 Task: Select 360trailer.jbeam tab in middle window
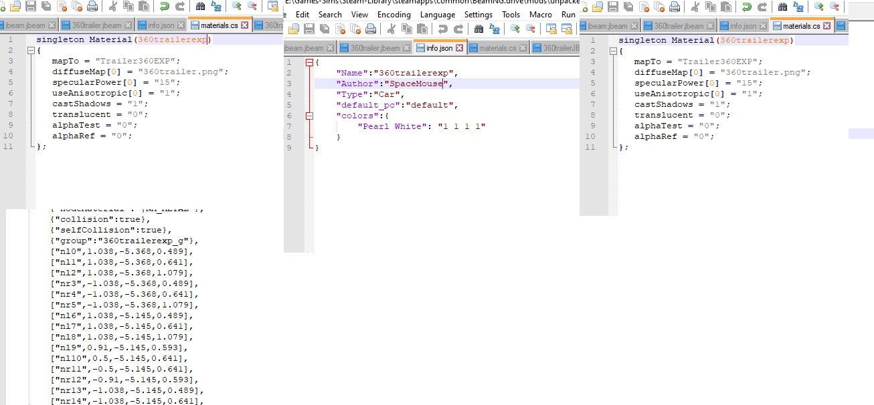click(375, 48)
